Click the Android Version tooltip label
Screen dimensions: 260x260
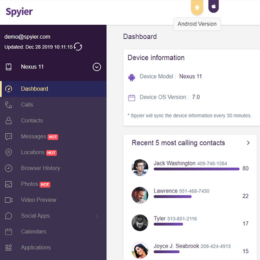197,24
